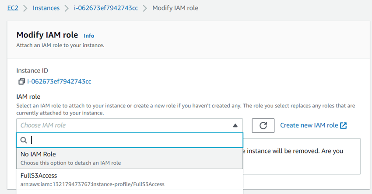Go to EC2 in the breadcrumb
This screenshot has width=372, height=194.
13,8
